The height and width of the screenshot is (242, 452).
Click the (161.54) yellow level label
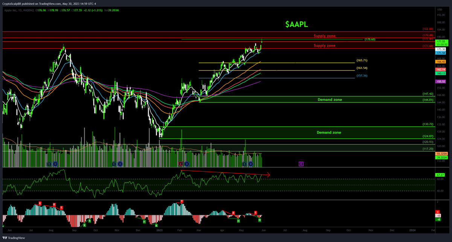click(362, 68)
